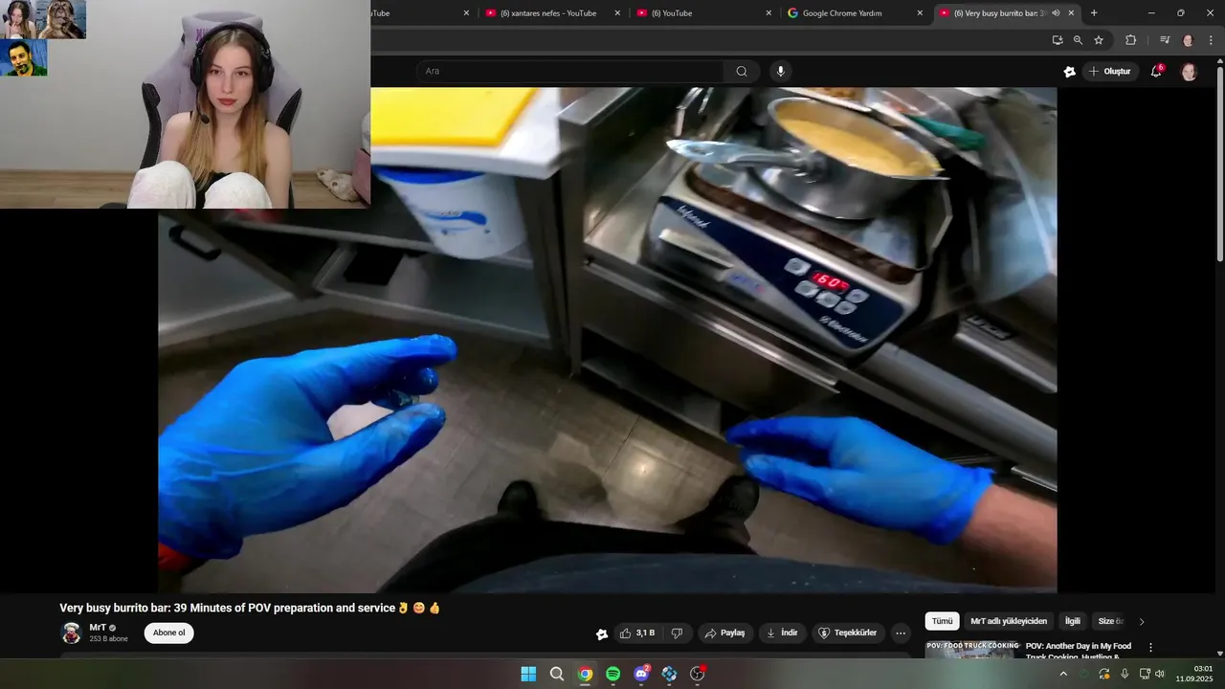Open more actions three-dot menu under video
The width and height of the screenshot is (1225, 689).
(x=901, y=633)
